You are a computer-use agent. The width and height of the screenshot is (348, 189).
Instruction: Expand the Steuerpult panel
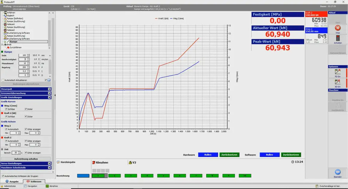(x=49, y=89)
